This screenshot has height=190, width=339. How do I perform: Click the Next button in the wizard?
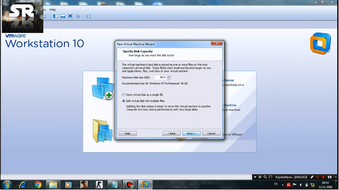(x=191, y=134)
